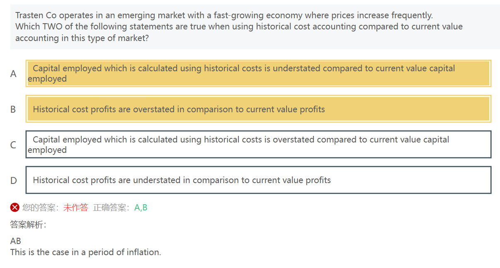Click the 答案解析 heading
This screenshot has height=268, width=500.
tap(28, 225)
